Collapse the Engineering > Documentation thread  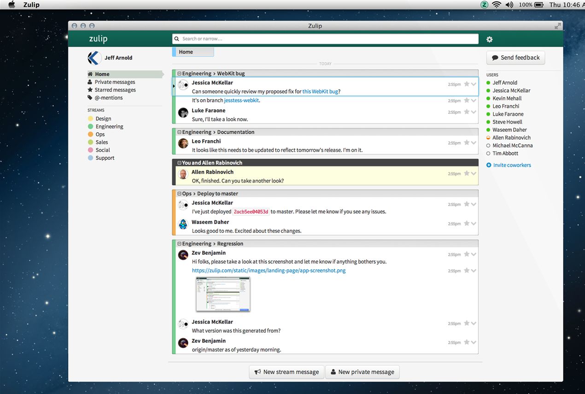(180, 132)
